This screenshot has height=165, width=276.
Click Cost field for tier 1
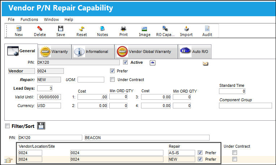[x=92, y=97]
